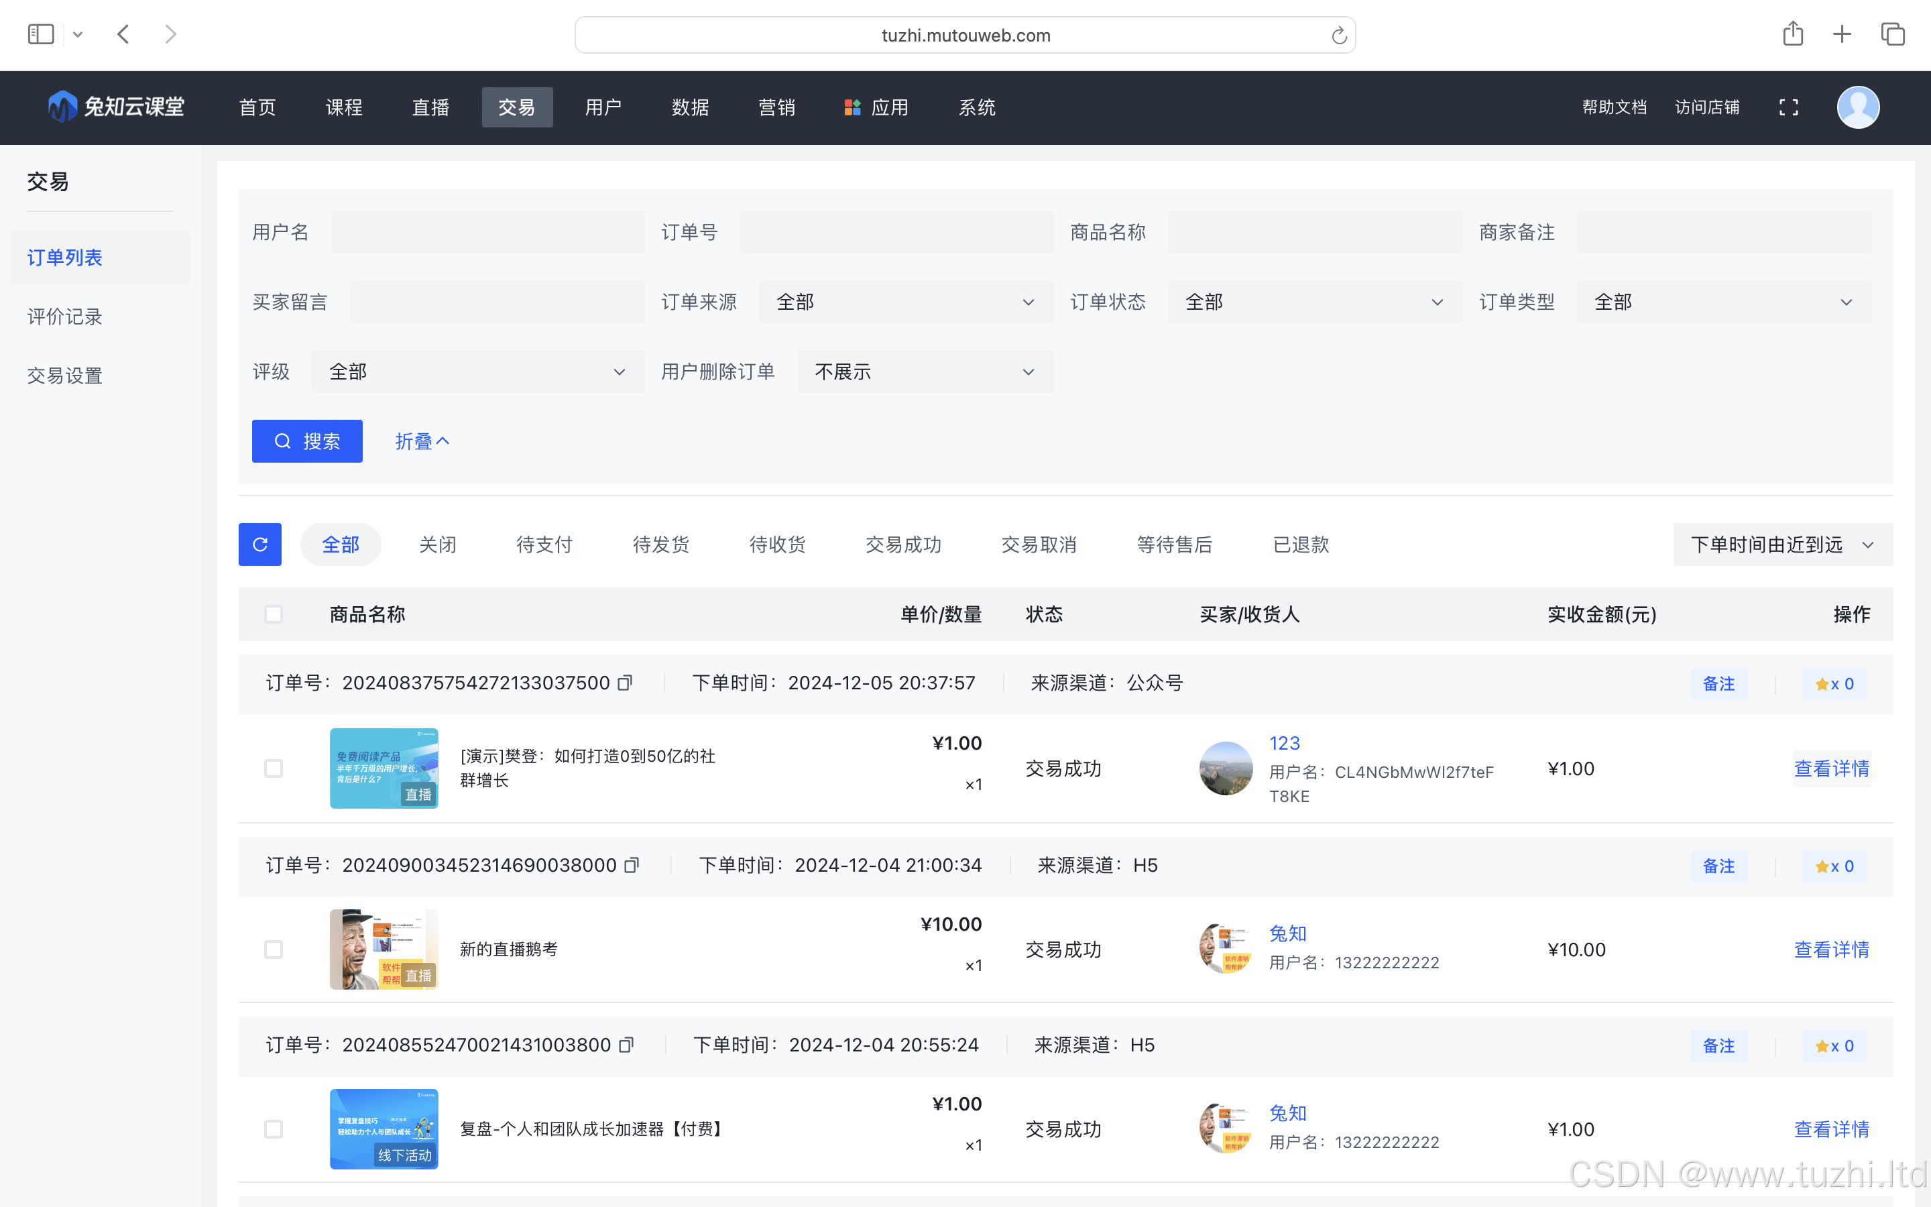Copy order number 20240837575427213303750​0

626,683
